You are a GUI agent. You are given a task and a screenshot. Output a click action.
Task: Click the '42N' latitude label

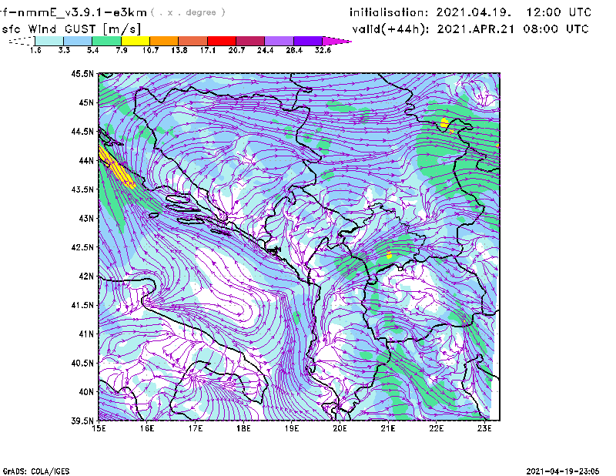tap(86, 277)
